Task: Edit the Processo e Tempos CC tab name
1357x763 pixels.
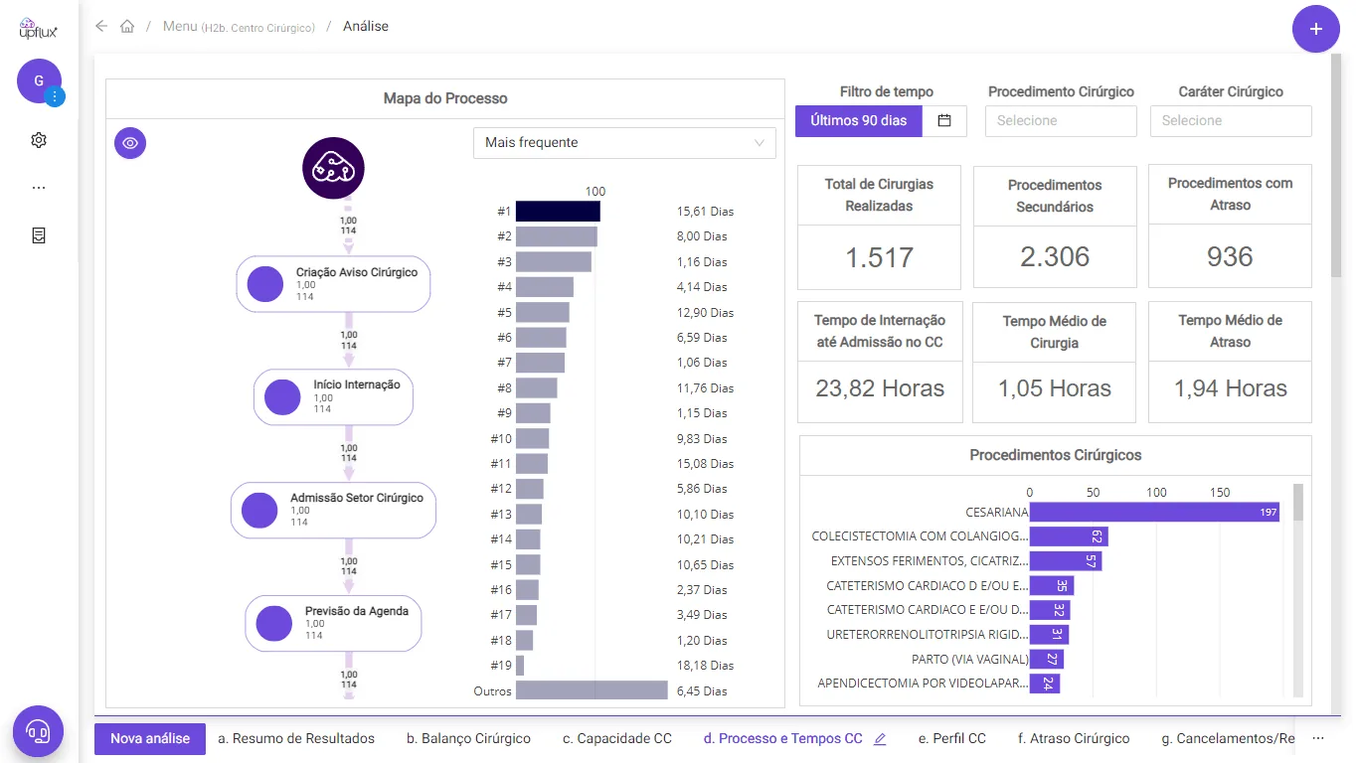Action: click(x=880, y=739)
